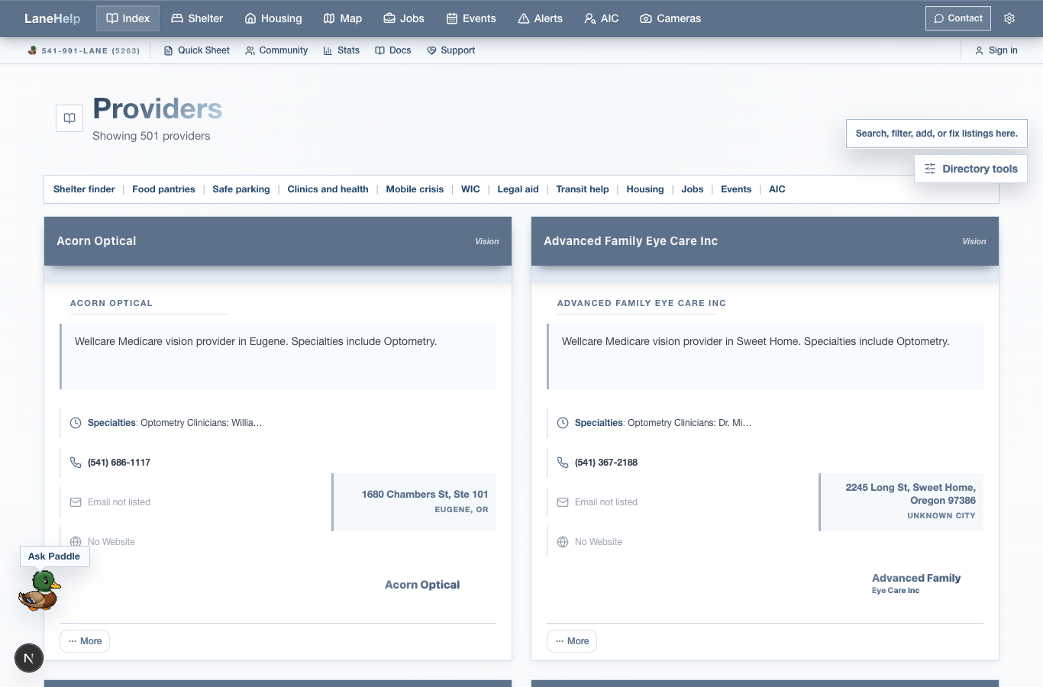Image resolution: width=1043 pixels, height=687 pixels.
Task: Open Housing in top navigation bar
Action: [273, 18]
